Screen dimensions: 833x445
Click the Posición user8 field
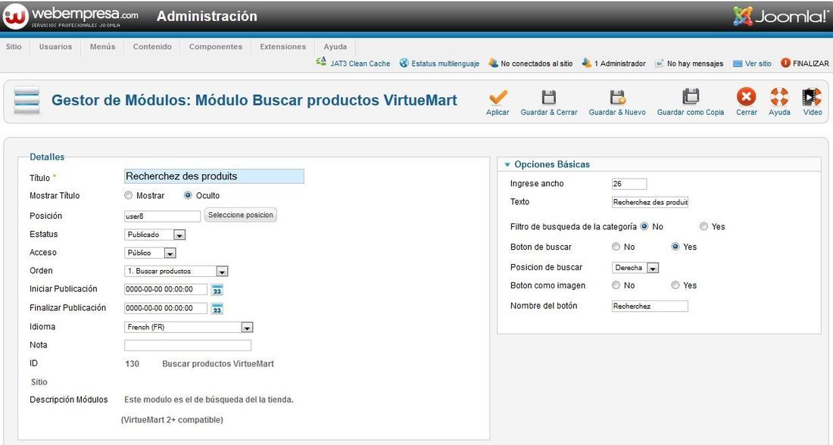pos(163,216)
